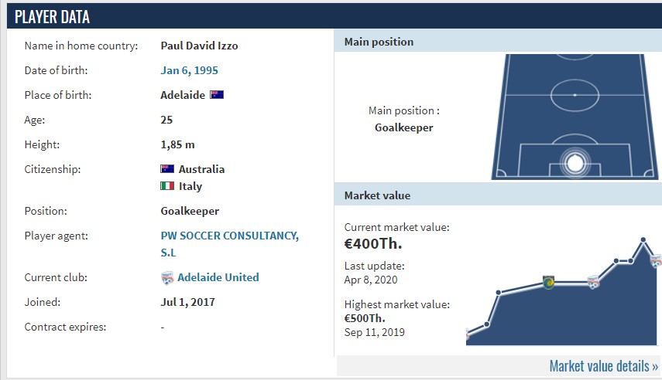Open PW SOCCER CONSULTANCY agent link

click(x=230, y=244)
